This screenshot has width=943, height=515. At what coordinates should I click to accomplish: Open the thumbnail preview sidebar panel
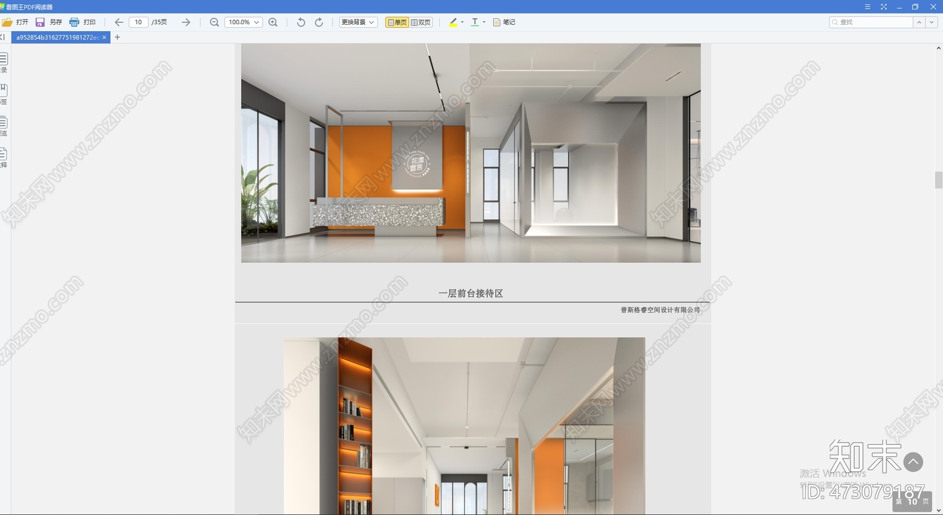(x=4, y=126)
